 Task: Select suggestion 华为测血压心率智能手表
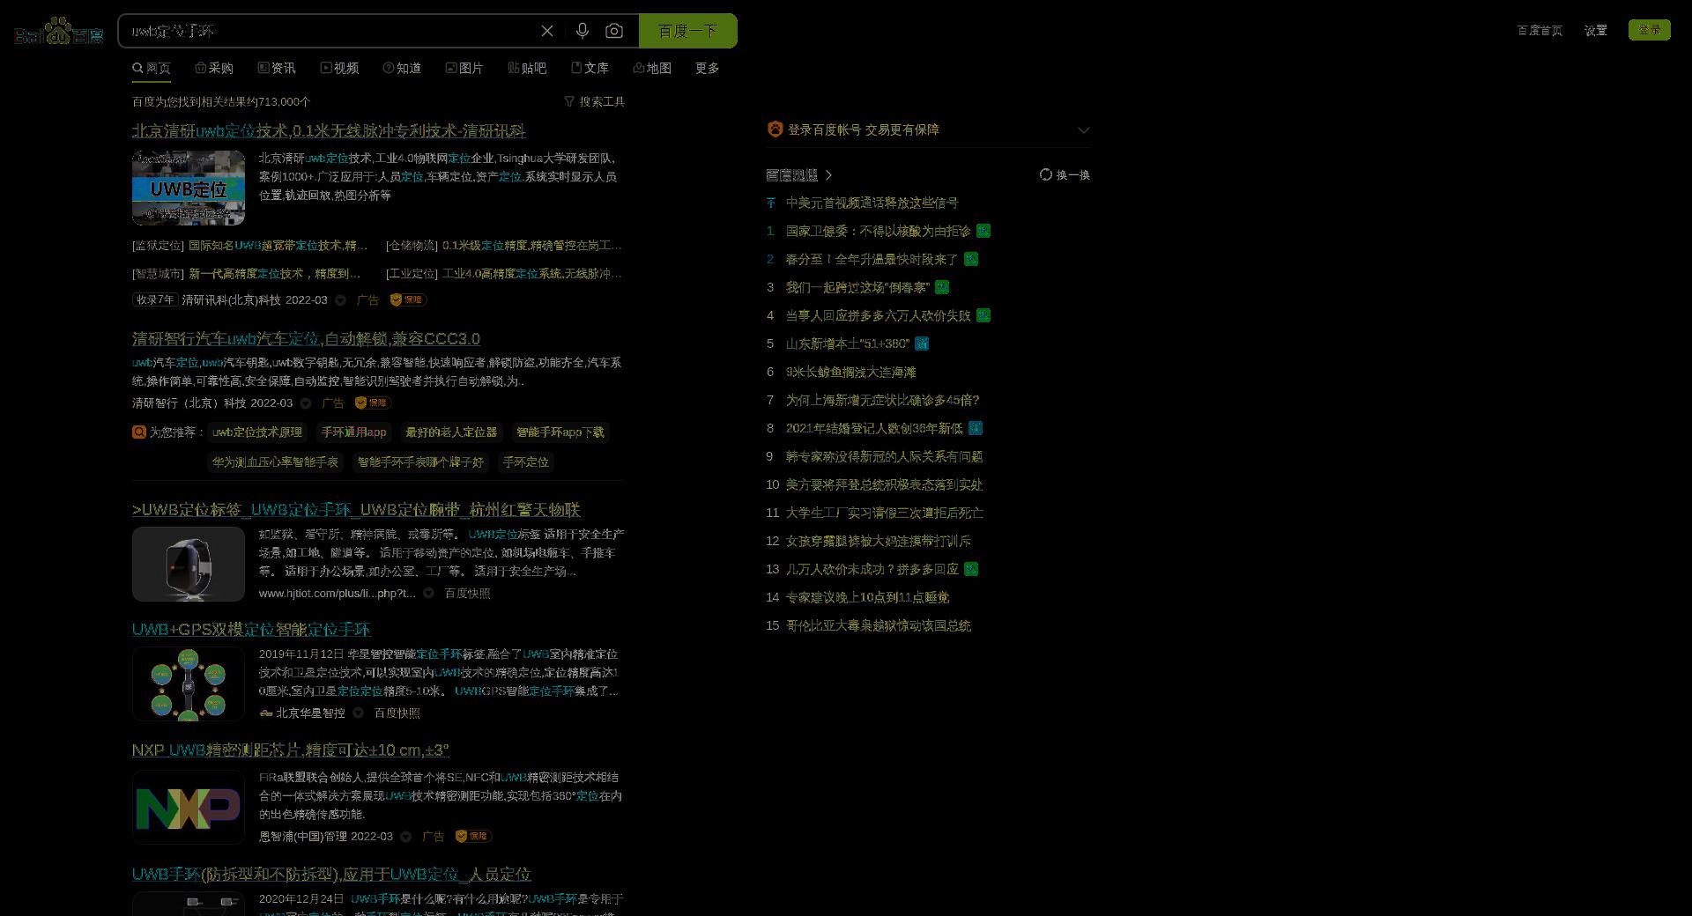pos(275,462)
